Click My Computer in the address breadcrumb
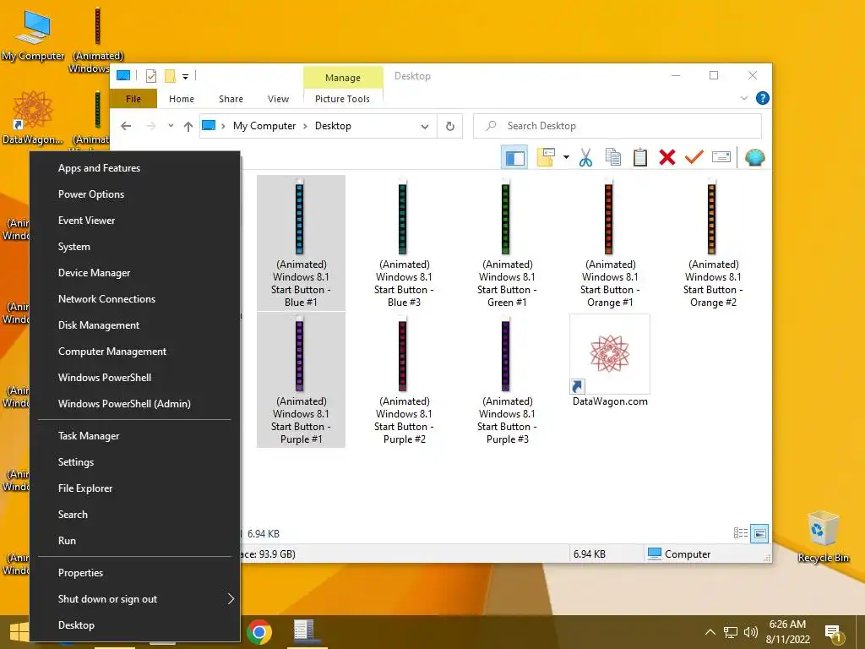Image resolution: width=865 pixels, height=649 pixels. point(264,126)
